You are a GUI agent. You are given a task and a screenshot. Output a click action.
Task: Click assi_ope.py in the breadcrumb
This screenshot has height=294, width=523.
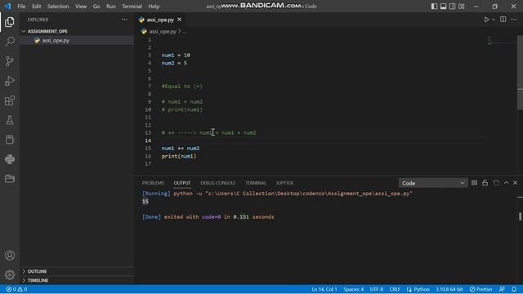point(163,31)
